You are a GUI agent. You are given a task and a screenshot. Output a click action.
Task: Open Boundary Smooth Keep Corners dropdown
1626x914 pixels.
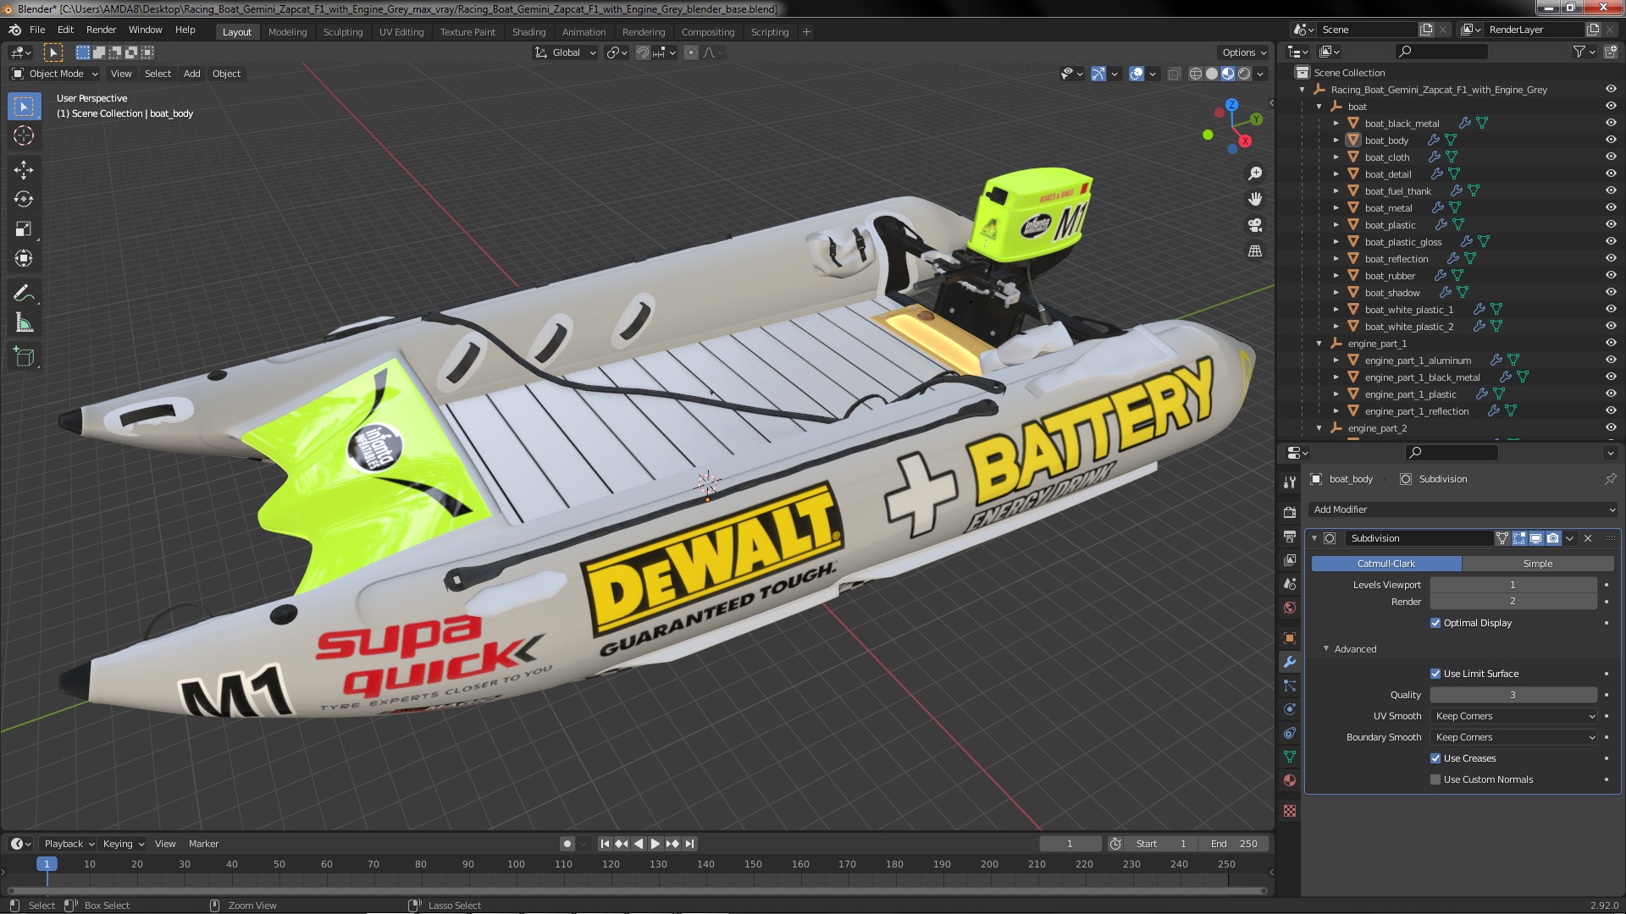tap(1513, 737)
